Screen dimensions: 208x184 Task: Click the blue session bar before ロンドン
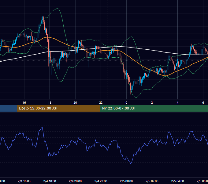pyautogui.click(x=9, y=108)
